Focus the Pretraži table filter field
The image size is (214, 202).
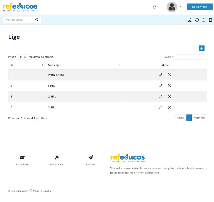[x=191, y=57]
